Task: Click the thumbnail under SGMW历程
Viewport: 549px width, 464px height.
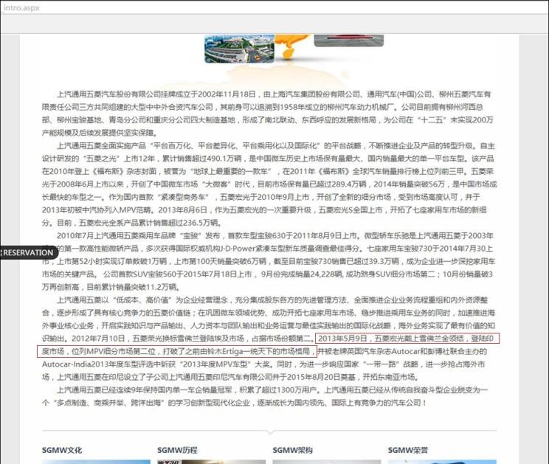Action: [x=212, y=462]
